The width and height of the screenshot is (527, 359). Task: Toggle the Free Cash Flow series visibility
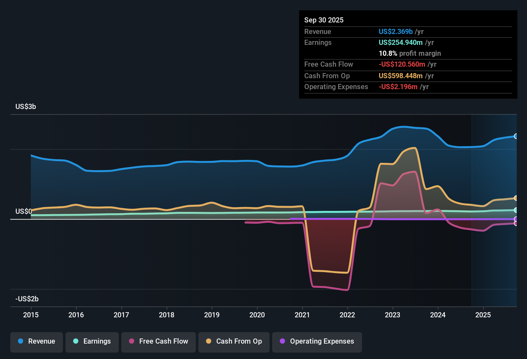click(x=158, y=341)
